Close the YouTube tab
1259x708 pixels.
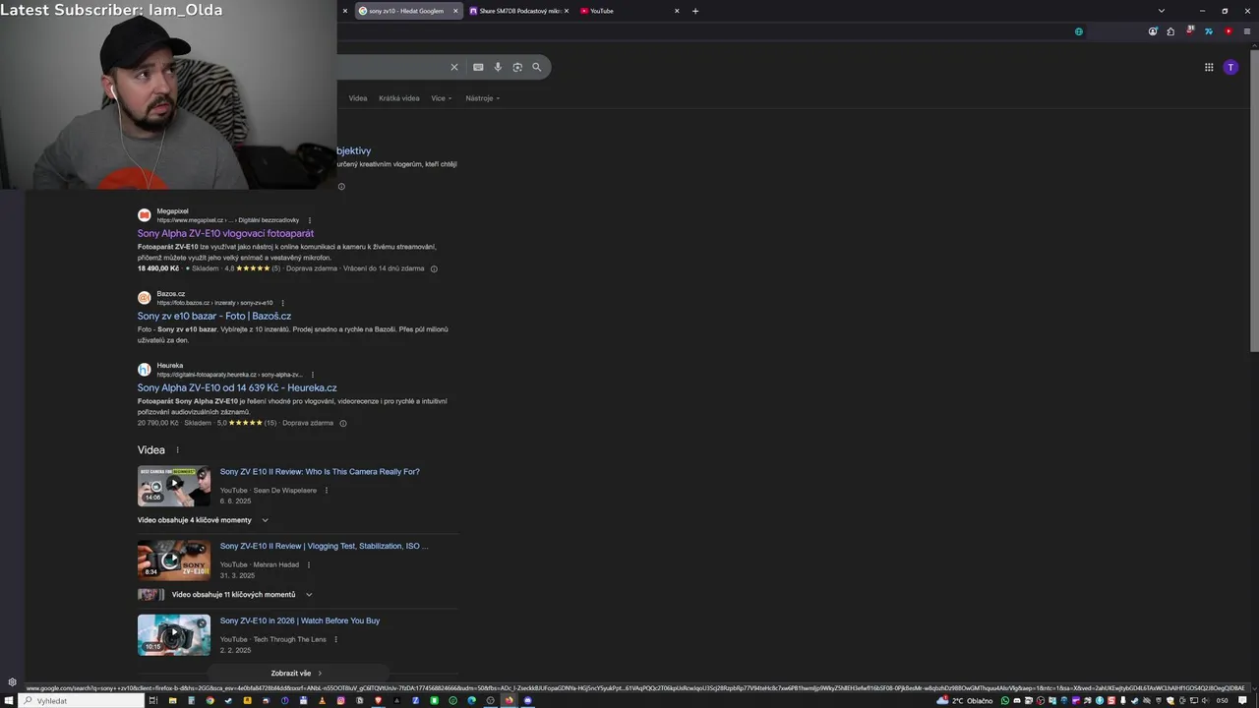tap(677, 11)
